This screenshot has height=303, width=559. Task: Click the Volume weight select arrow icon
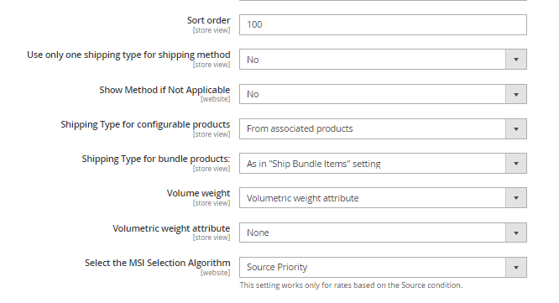coord(516,198)
